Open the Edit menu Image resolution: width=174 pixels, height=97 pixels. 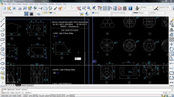coord(9,4)
